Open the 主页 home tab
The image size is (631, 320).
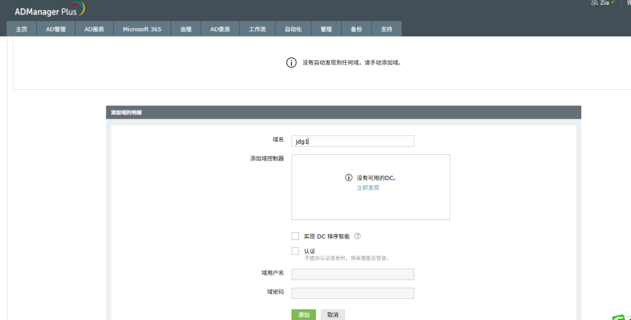pyautogui.click(x=22, y=29)
